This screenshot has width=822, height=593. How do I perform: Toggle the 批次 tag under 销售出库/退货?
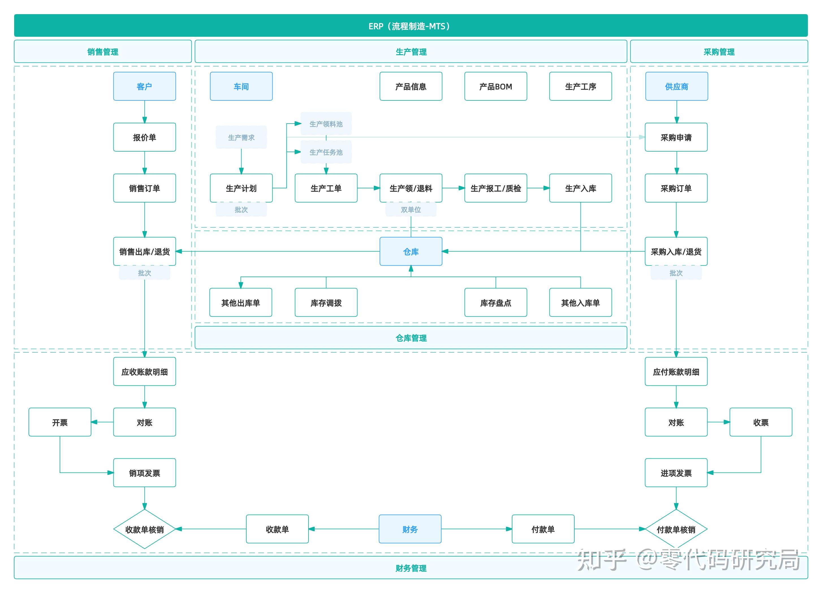pyautogui.click(x=144, y=273)
